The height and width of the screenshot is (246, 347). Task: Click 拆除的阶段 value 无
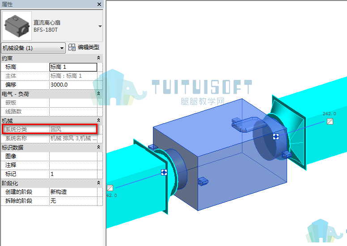coord(73,201)
